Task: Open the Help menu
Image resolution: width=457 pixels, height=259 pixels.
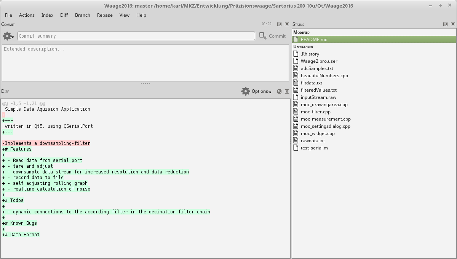Action: coord(141,15)
